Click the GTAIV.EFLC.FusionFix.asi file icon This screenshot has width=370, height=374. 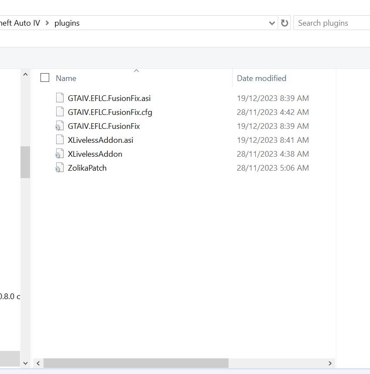pos(60,98)
